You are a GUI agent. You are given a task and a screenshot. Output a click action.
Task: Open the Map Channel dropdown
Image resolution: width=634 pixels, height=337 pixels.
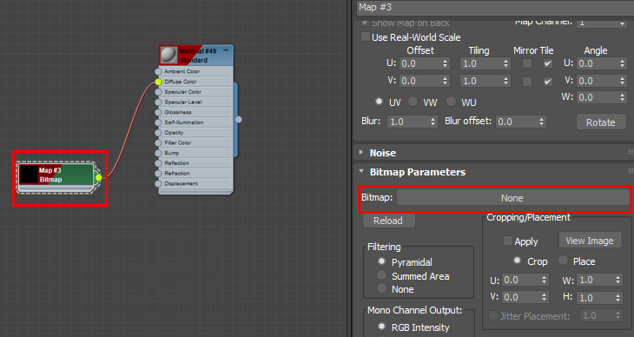(602, 23)
